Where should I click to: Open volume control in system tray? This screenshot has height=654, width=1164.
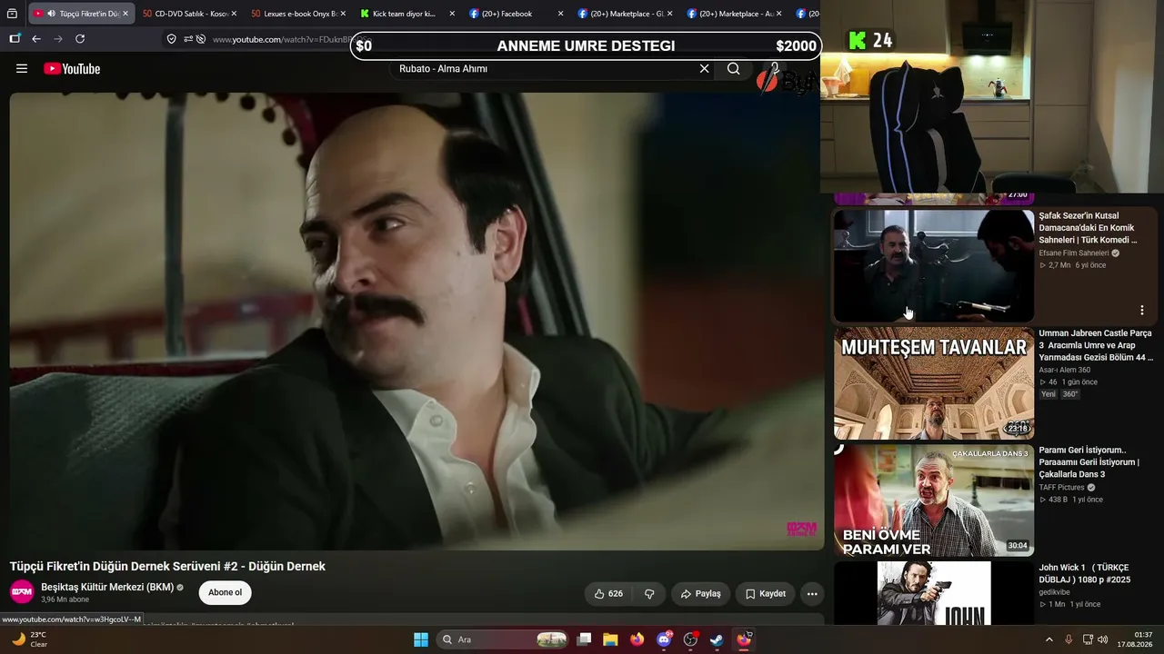click(x=1103, y=639)
